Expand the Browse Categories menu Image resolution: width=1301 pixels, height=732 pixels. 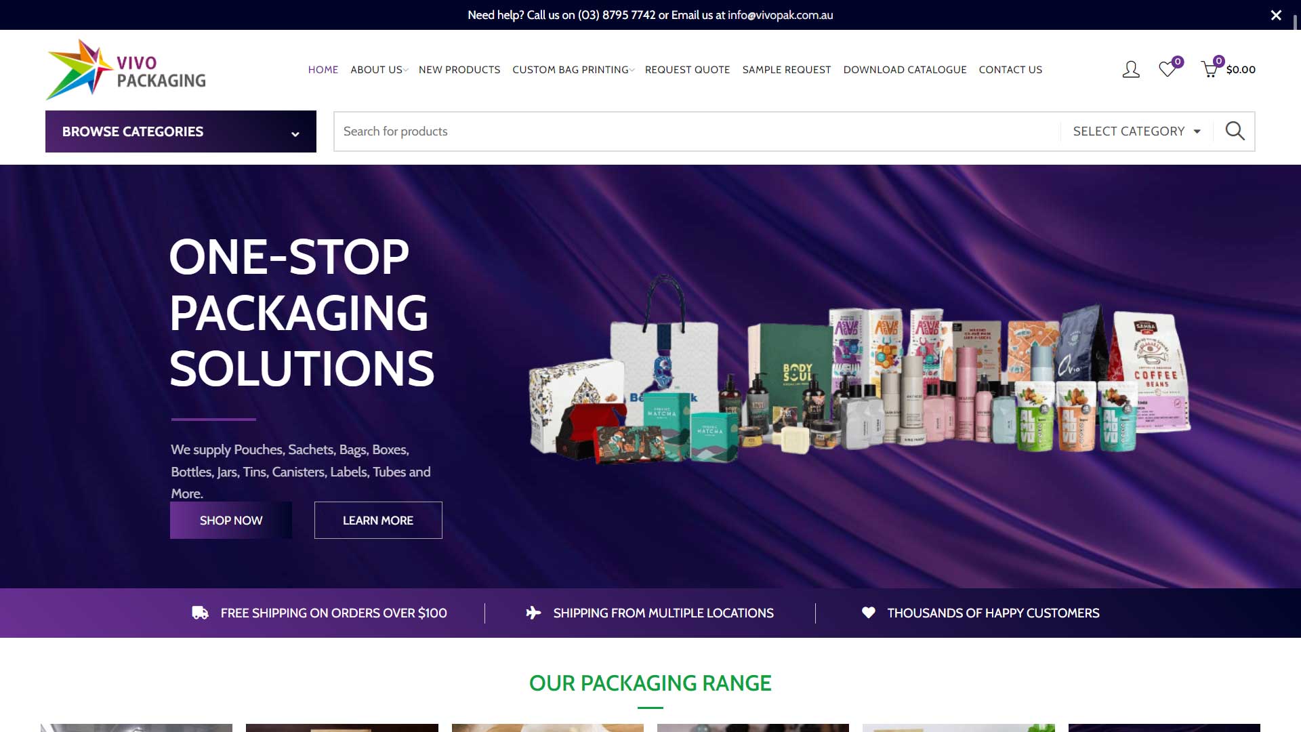(x=181, y=131)
